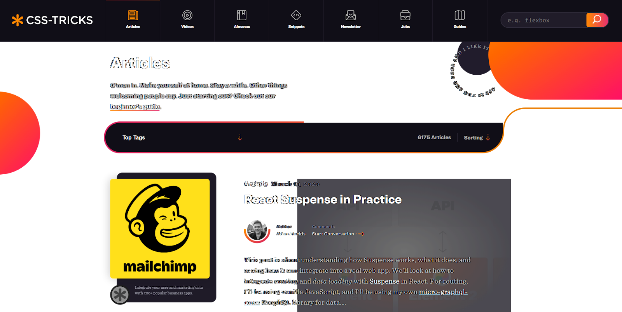Open React Suspense in Practice article title

pos(323,200)
